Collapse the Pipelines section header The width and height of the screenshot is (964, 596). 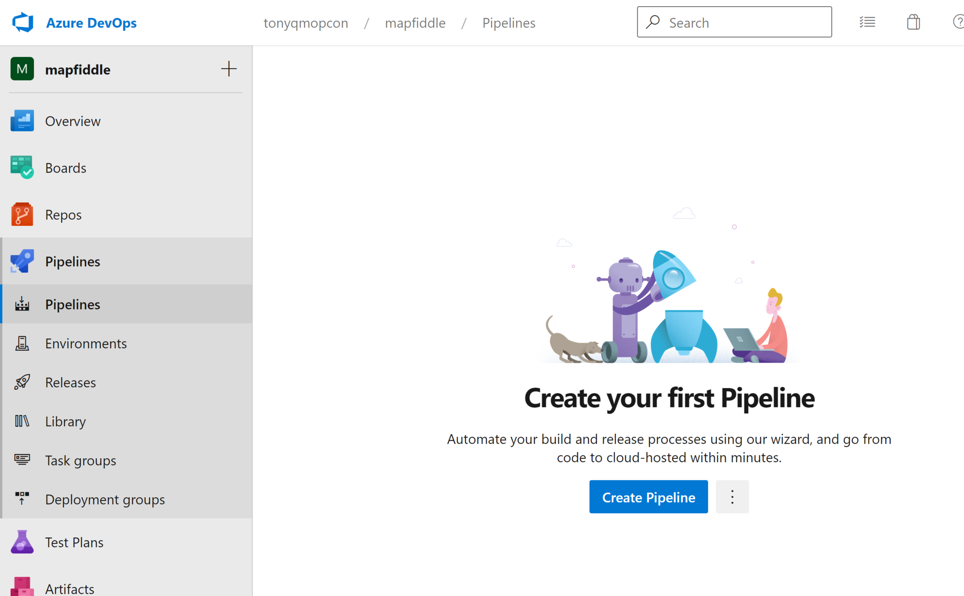pyautogui.click(x=72, y=261)
